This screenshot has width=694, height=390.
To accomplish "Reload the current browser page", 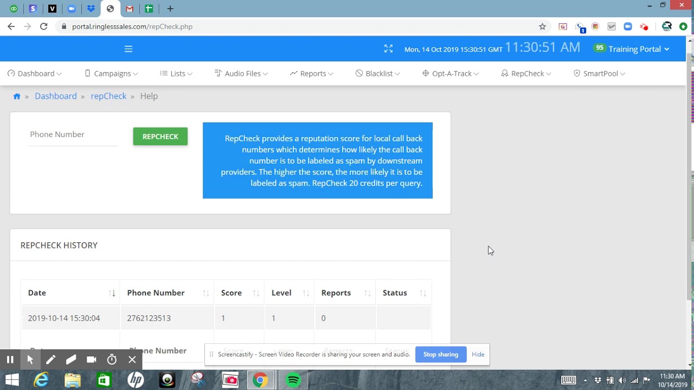I will 44,26.
